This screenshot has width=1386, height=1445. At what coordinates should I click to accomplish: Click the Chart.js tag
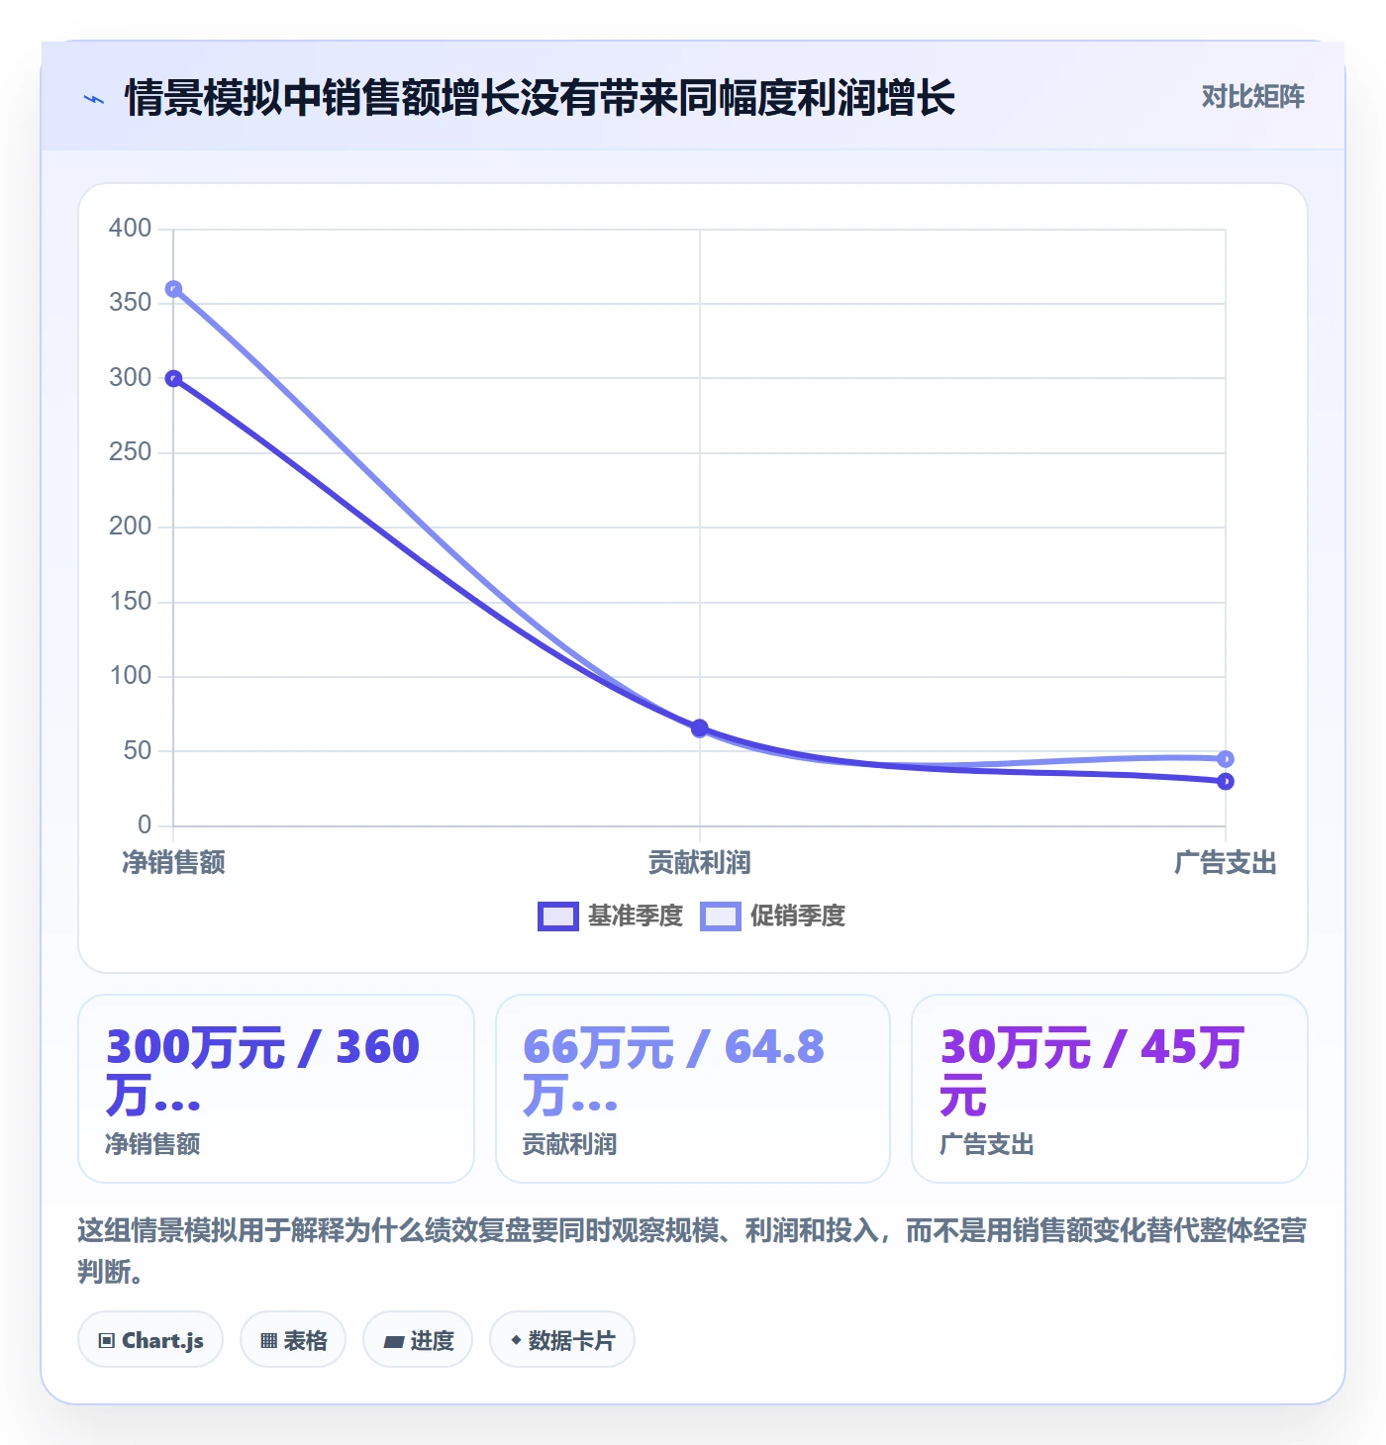pos(150,1340)
